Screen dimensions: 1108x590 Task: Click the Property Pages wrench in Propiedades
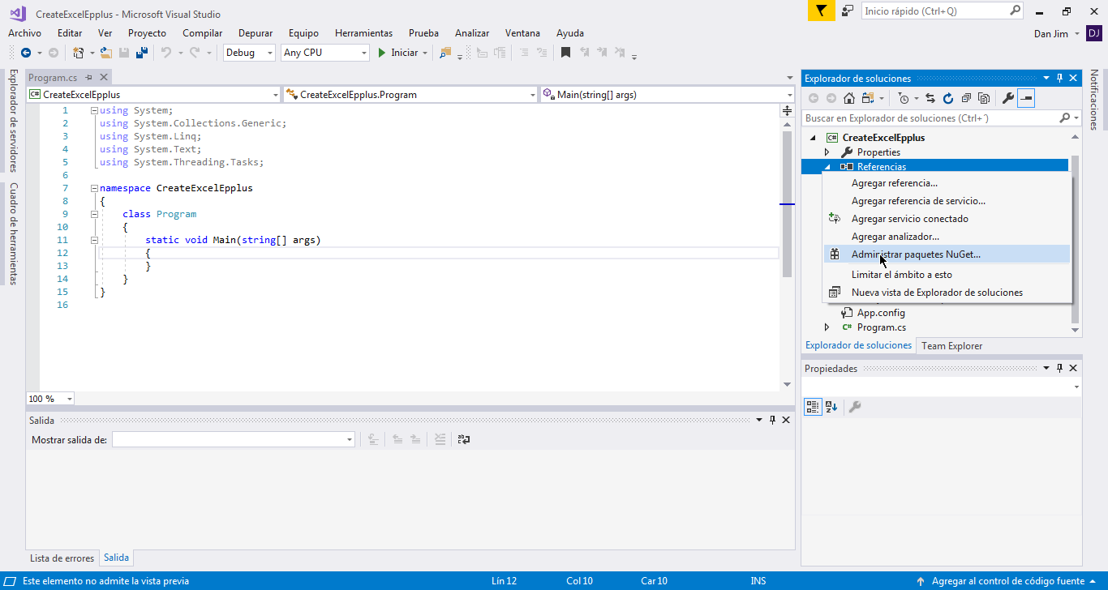854,407
